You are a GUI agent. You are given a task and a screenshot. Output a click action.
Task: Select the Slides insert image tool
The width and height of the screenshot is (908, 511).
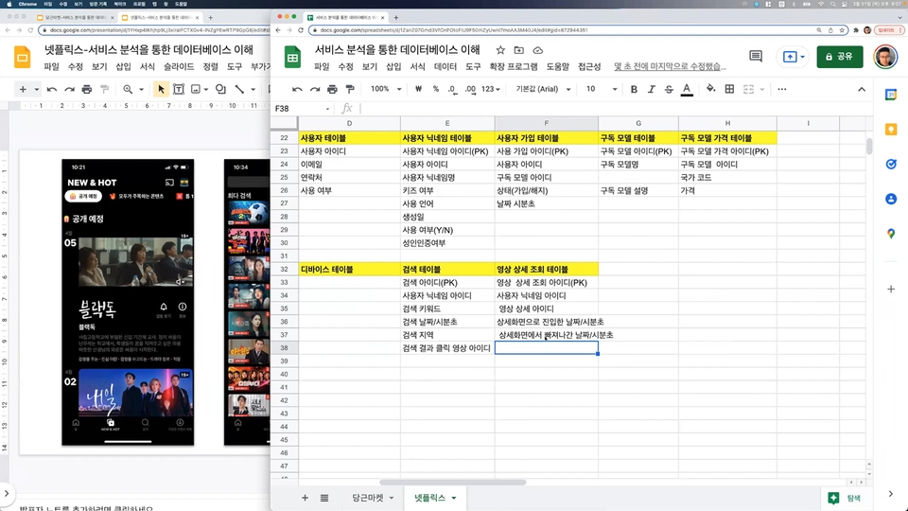tap(196, 89)
